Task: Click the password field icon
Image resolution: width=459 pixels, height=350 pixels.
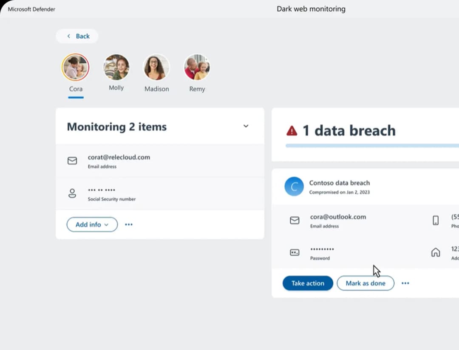Action: pyautogui.click(x=295, y=252)
